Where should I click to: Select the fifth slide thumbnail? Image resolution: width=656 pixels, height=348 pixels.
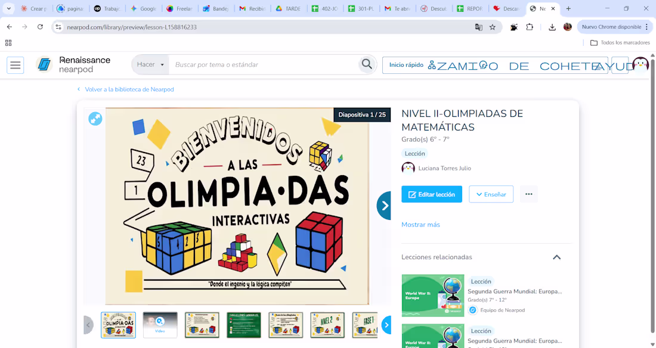pos(286,325)
